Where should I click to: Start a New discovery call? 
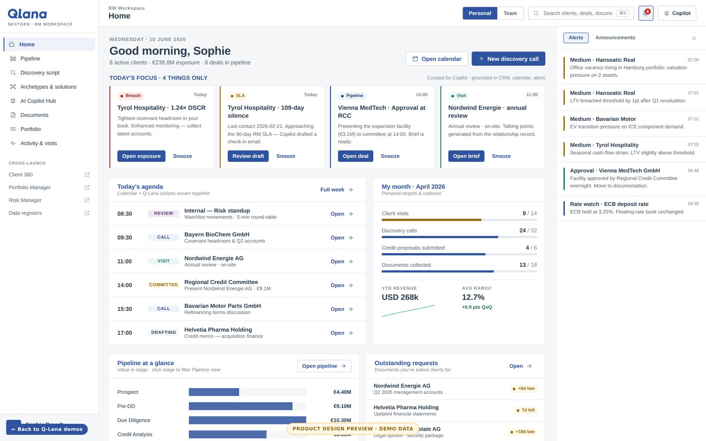[508, 59]
